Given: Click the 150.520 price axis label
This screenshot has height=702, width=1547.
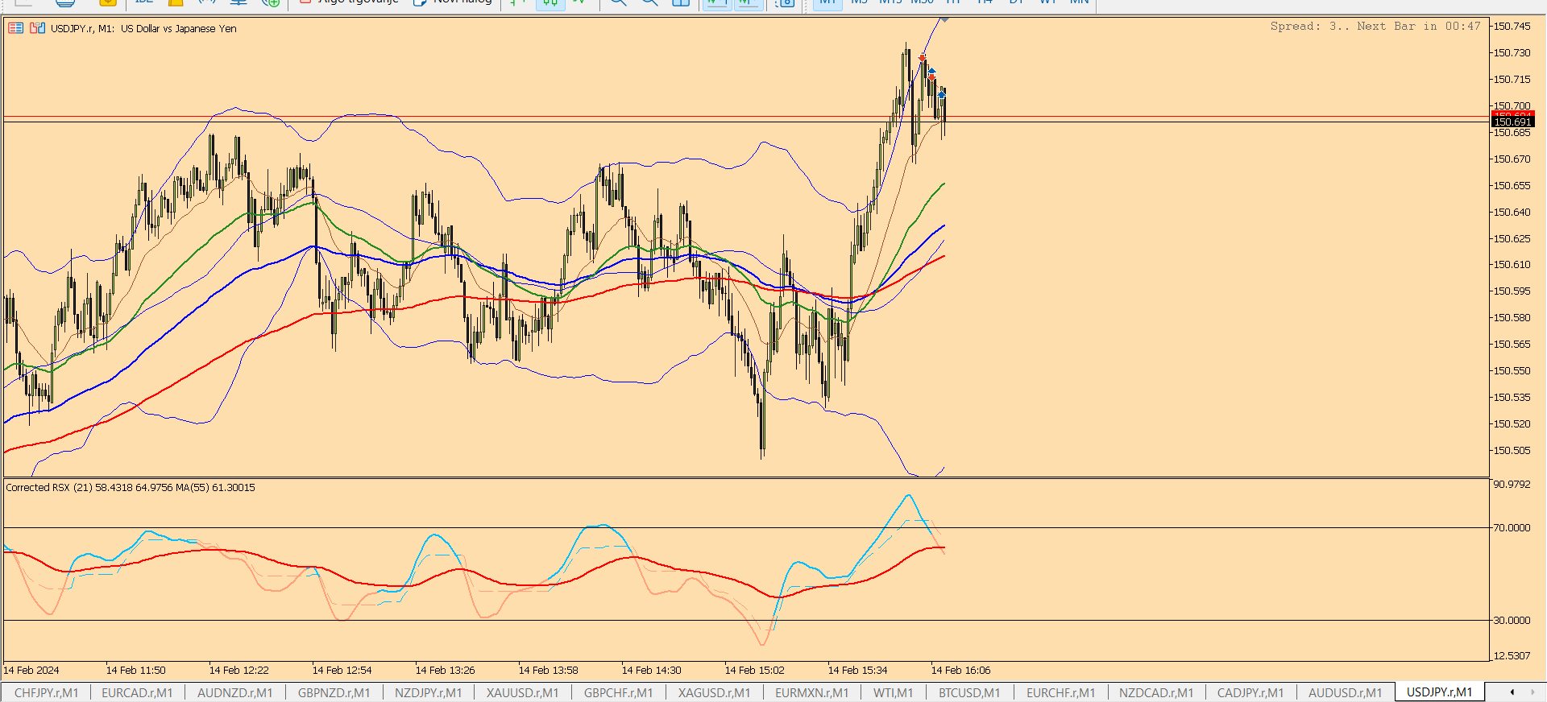Looking at the screenshot, I should pyautogui.click(x=1512, y=423).
